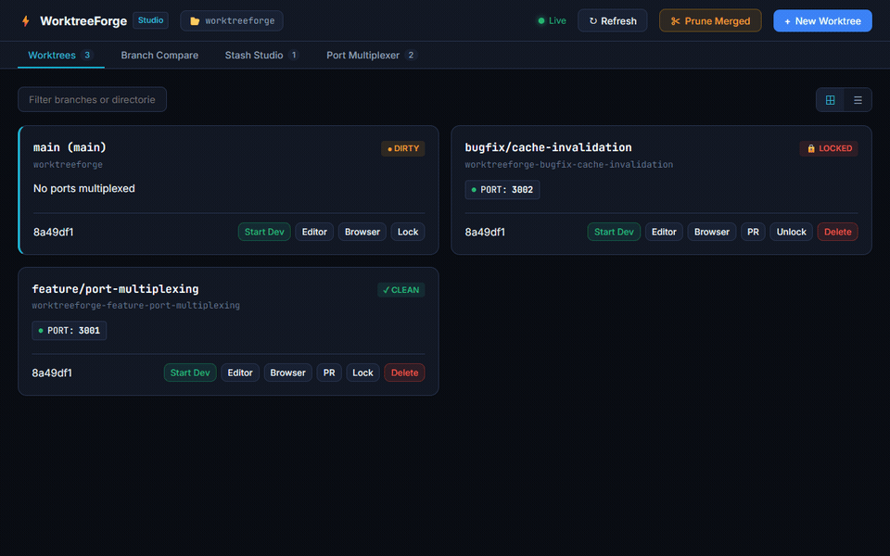Delete the bugfix/cache-invalidation worktree

(x=837, y=232)
